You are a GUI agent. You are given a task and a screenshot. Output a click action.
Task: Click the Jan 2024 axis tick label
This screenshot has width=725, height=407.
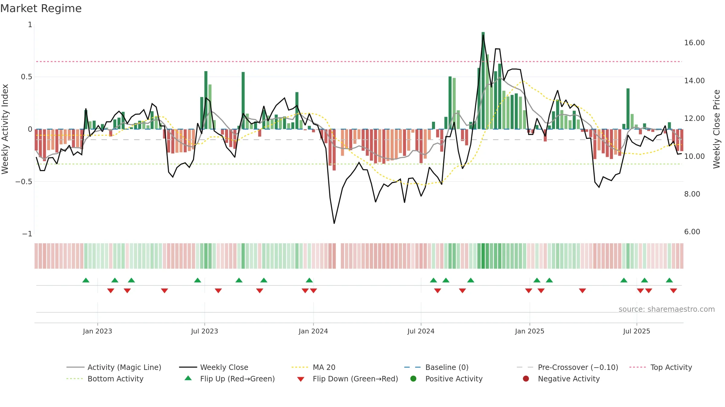313,331
